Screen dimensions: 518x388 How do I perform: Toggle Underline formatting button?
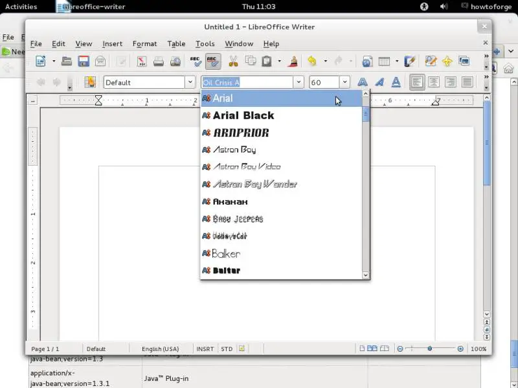396,82
